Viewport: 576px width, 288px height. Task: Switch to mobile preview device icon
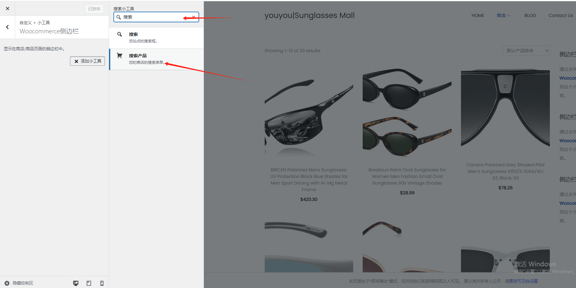click(102, 283)
